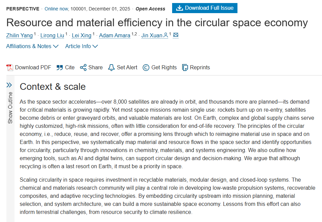Click author Lei Xing's name

point(82,35)
